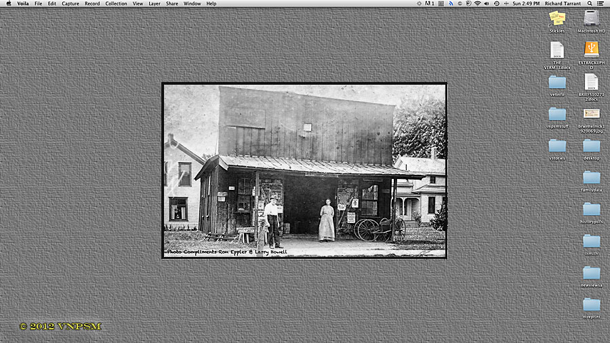Open the Collection menu

coord(116,3)
